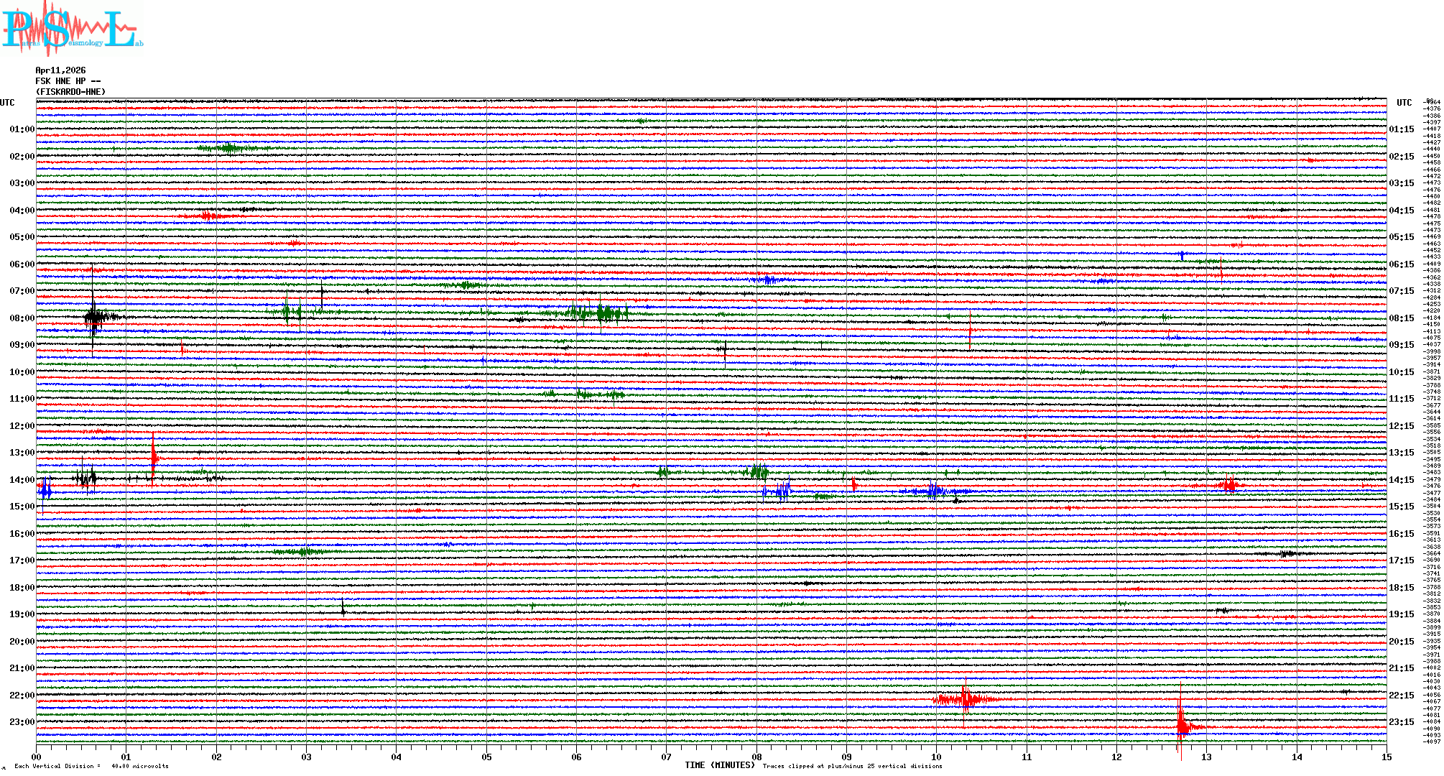Click minute marker 06 on bottom axis

pyautogui.click(x=576, y=757)
